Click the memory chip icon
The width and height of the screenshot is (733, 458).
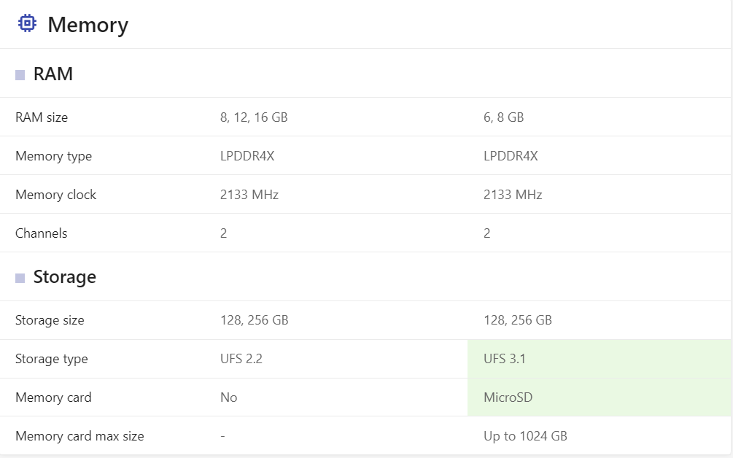(x=27, y=24)
